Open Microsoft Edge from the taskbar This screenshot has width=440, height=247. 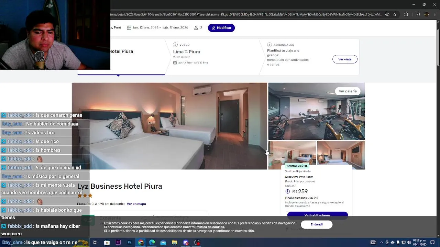click(152, 243)
